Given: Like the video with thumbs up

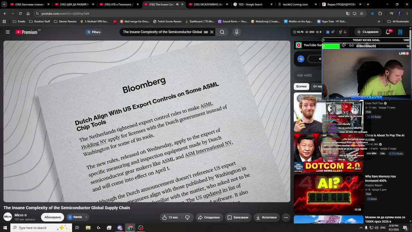Looking at the screenshot, I should click(x=171, y=217).
